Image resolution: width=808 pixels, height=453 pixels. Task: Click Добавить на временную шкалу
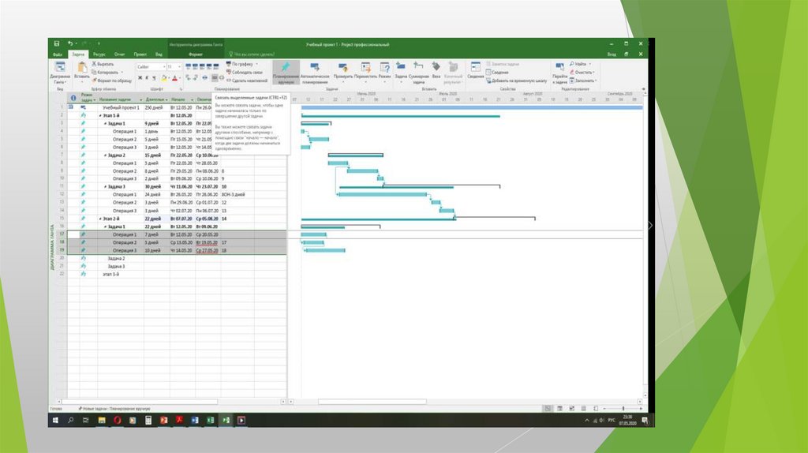coord(516,80)
